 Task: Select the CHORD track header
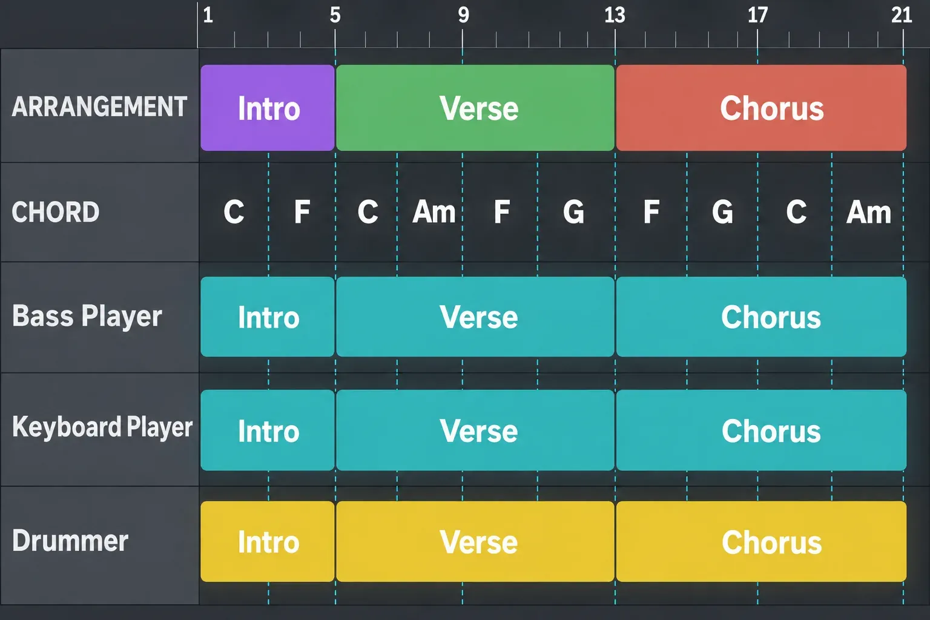[99, 212]
